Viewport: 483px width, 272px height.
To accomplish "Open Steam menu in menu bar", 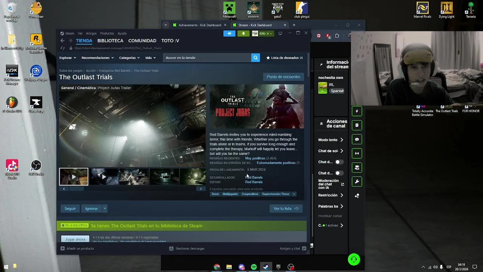I will click(70, 33).
